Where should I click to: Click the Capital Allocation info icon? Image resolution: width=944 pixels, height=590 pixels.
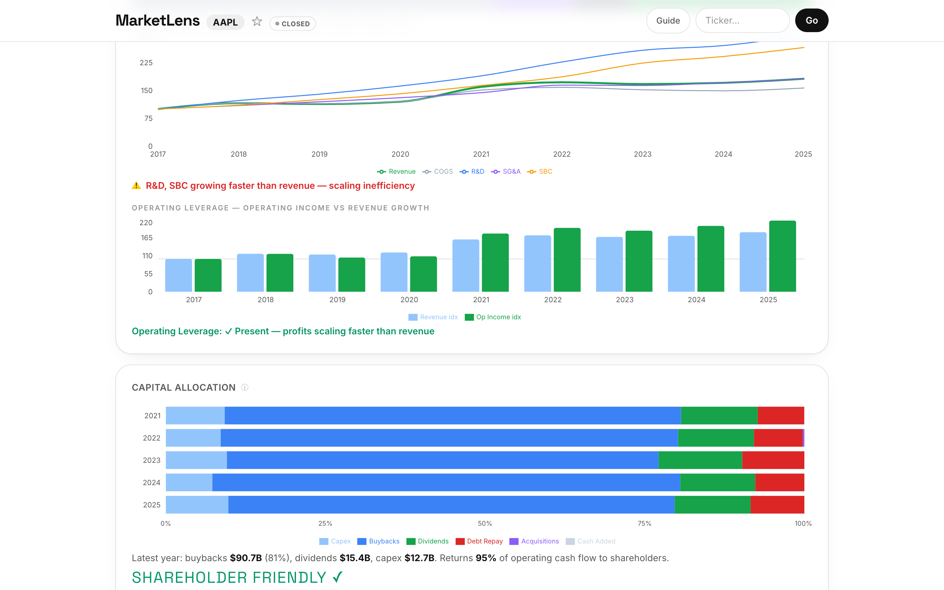pos(245,387)
